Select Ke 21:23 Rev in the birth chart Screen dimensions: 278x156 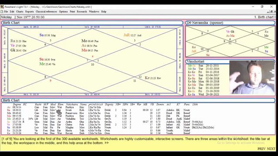click(x=153, y=78)
